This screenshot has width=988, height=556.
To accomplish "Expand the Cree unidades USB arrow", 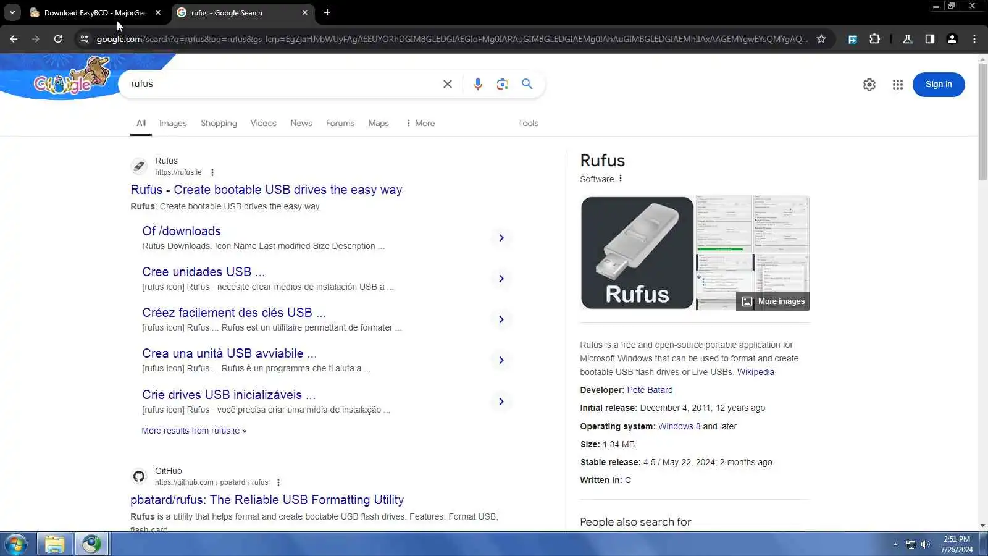I will point(501,279).
